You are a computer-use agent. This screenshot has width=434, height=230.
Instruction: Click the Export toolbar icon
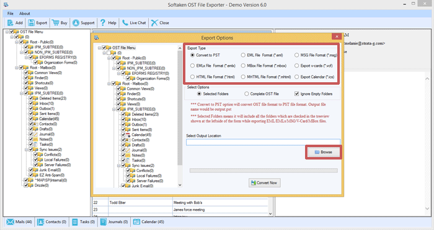tap(31, 23)
